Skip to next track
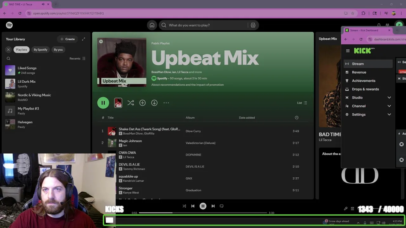This screenshot has width=406, height=228. (x=213, y=206)
